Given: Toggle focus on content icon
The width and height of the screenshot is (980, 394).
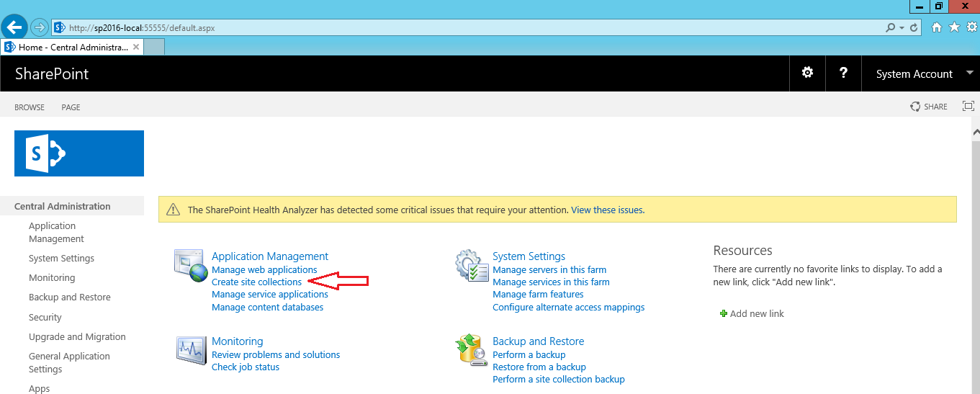Looking at the screenshot, I should tap(968, 106).
